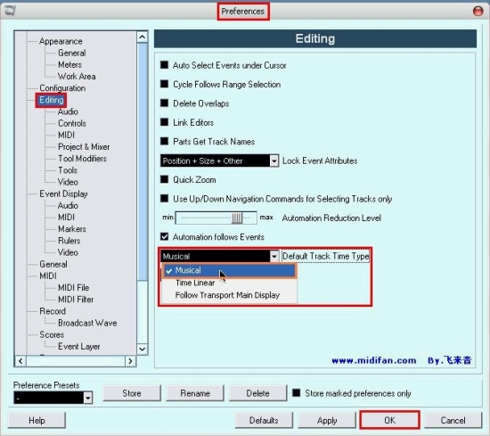Click the Cubase logo icon in title bar
The width and height of the screenshot is (490, 436).
click(10, 11)
